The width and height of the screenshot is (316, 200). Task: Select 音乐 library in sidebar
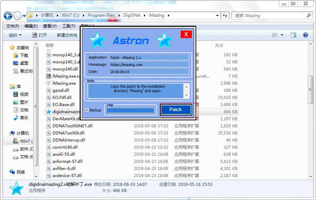(x=21, y=117)
